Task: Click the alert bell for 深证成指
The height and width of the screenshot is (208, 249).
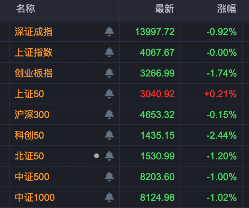Action: (x=109, y=32)
